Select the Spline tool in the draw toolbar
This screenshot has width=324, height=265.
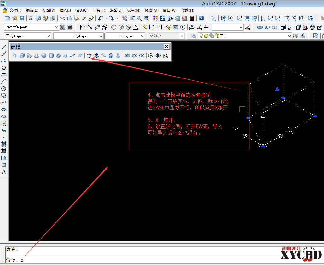point(4,103)
